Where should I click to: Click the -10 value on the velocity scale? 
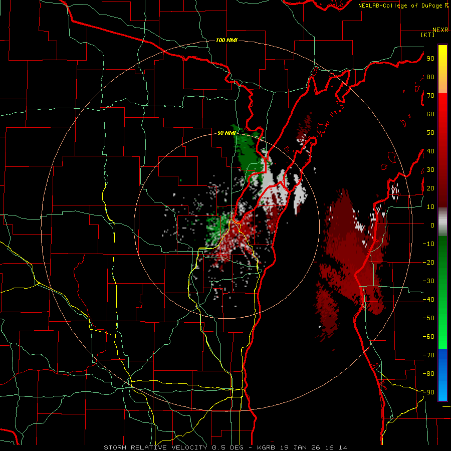[428, 244]
